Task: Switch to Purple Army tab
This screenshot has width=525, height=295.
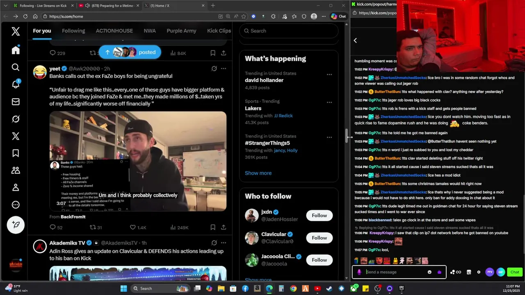Action: pos(181,31)
